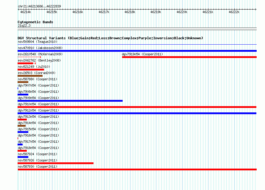The height and width of the screenshot is (190, 265).
Task: Select the dgv7913n54 red bar
Action: coord(22,120)
